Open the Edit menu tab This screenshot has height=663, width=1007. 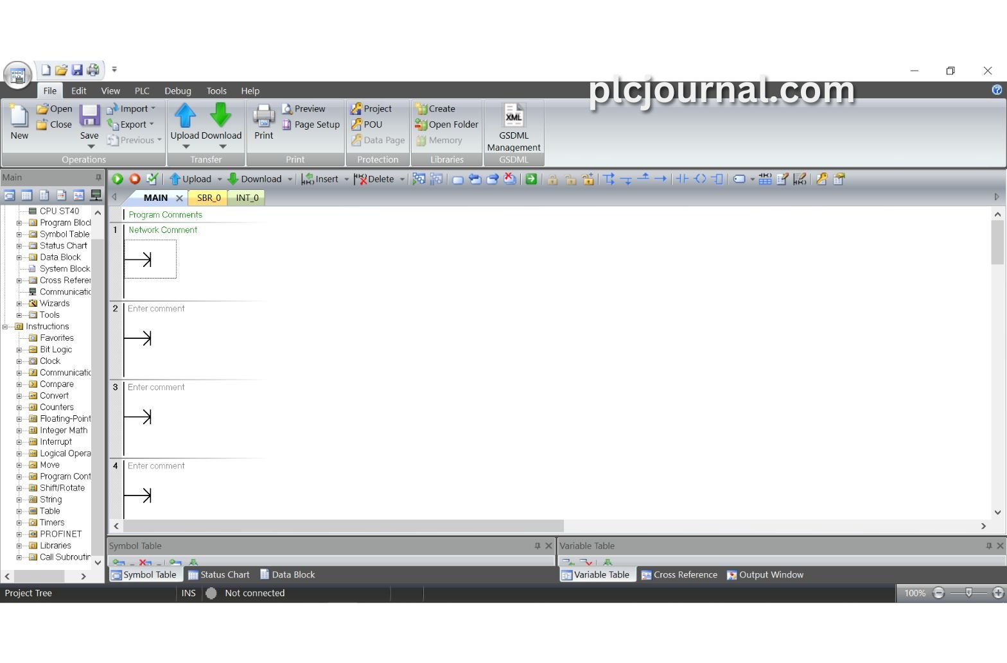click(x=79, y=91)
